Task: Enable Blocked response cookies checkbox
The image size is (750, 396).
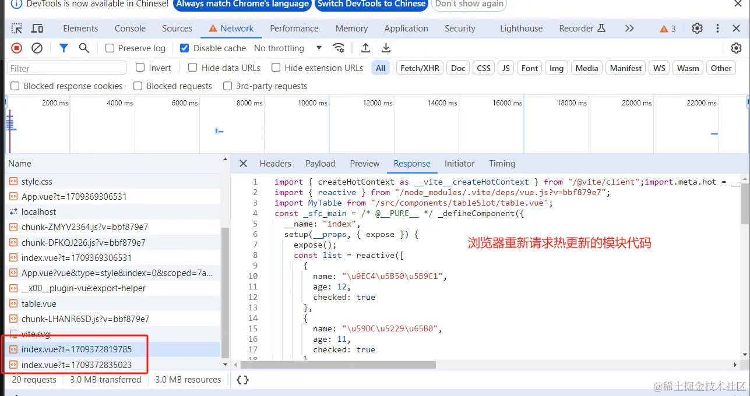Action: [15, 86]
